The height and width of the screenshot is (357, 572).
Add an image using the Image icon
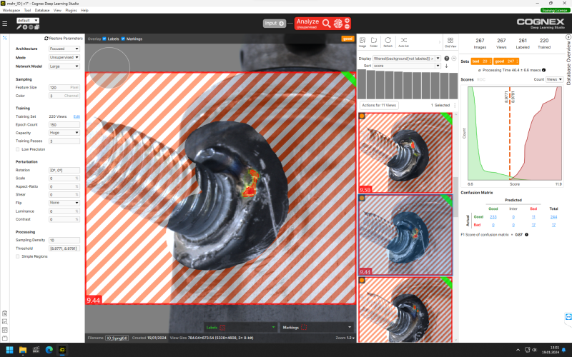(363, 42)
